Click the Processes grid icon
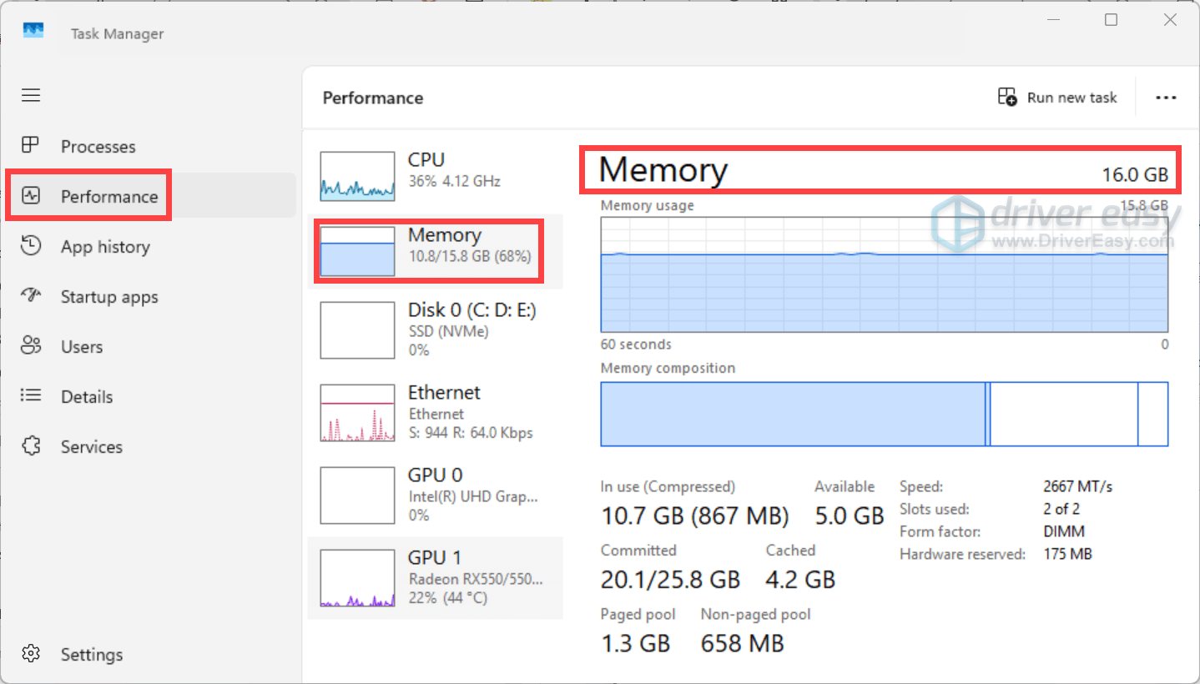 31,146
